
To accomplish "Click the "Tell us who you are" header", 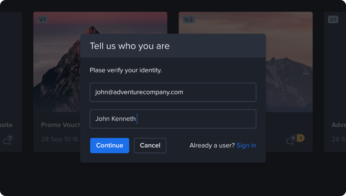I will point(130,46).
